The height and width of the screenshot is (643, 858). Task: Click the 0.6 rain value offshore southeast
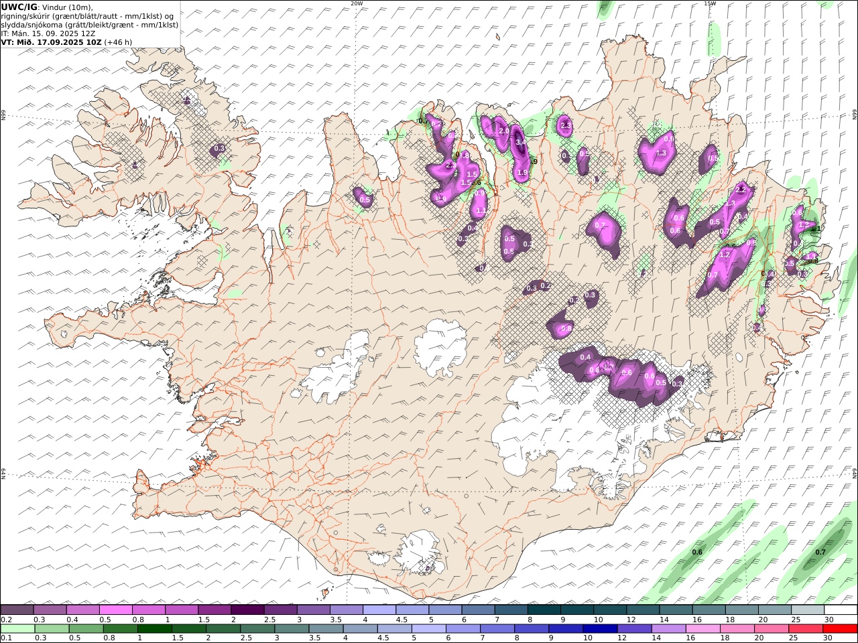pyautogui.click(x=697, y=552)
